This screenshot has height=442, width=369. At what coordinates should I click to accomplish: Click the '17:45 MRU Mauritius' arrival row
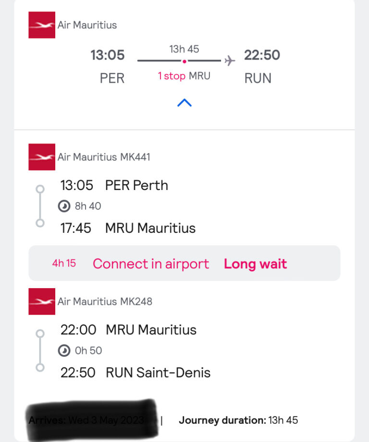click(128, 228)
